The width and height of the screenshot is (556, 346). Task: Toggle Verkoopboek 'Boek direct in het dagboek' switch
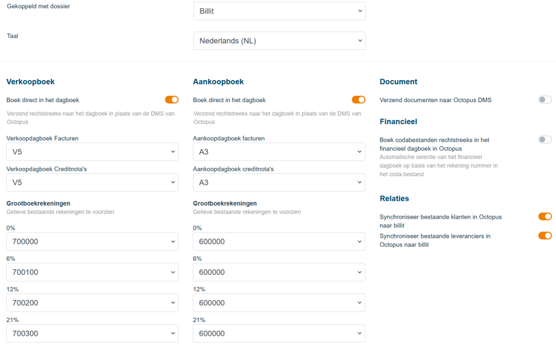[x=172, y=100]
